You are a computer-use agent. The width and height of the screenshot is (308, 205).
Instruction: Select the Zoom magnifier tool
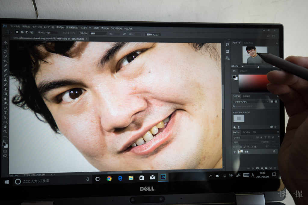pos(5,131)
